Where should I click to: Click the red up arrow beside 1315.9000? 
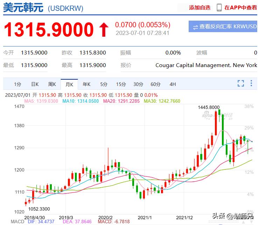[x=104, y=30]
